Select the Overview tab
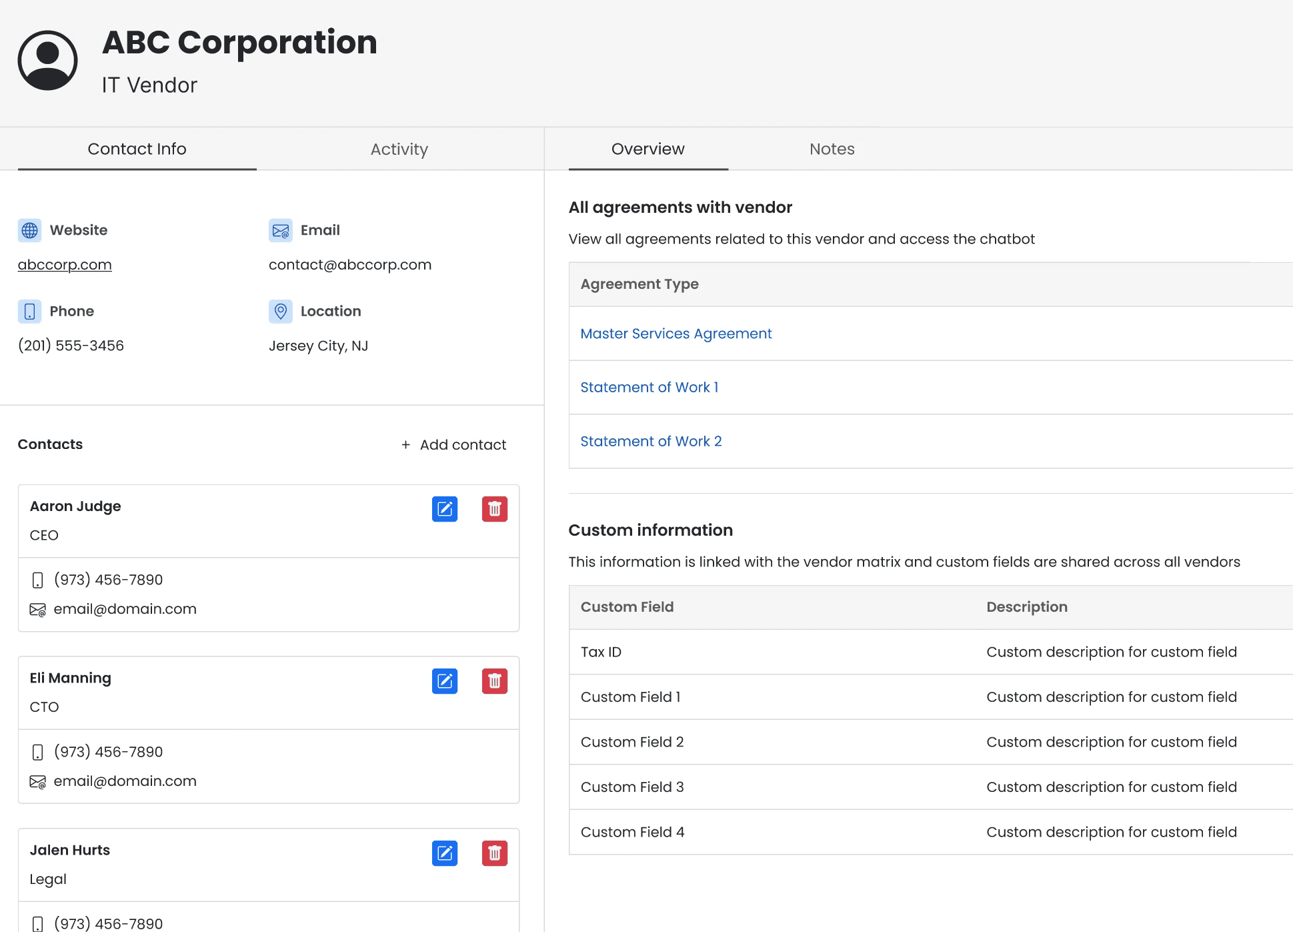 (648, 149)
